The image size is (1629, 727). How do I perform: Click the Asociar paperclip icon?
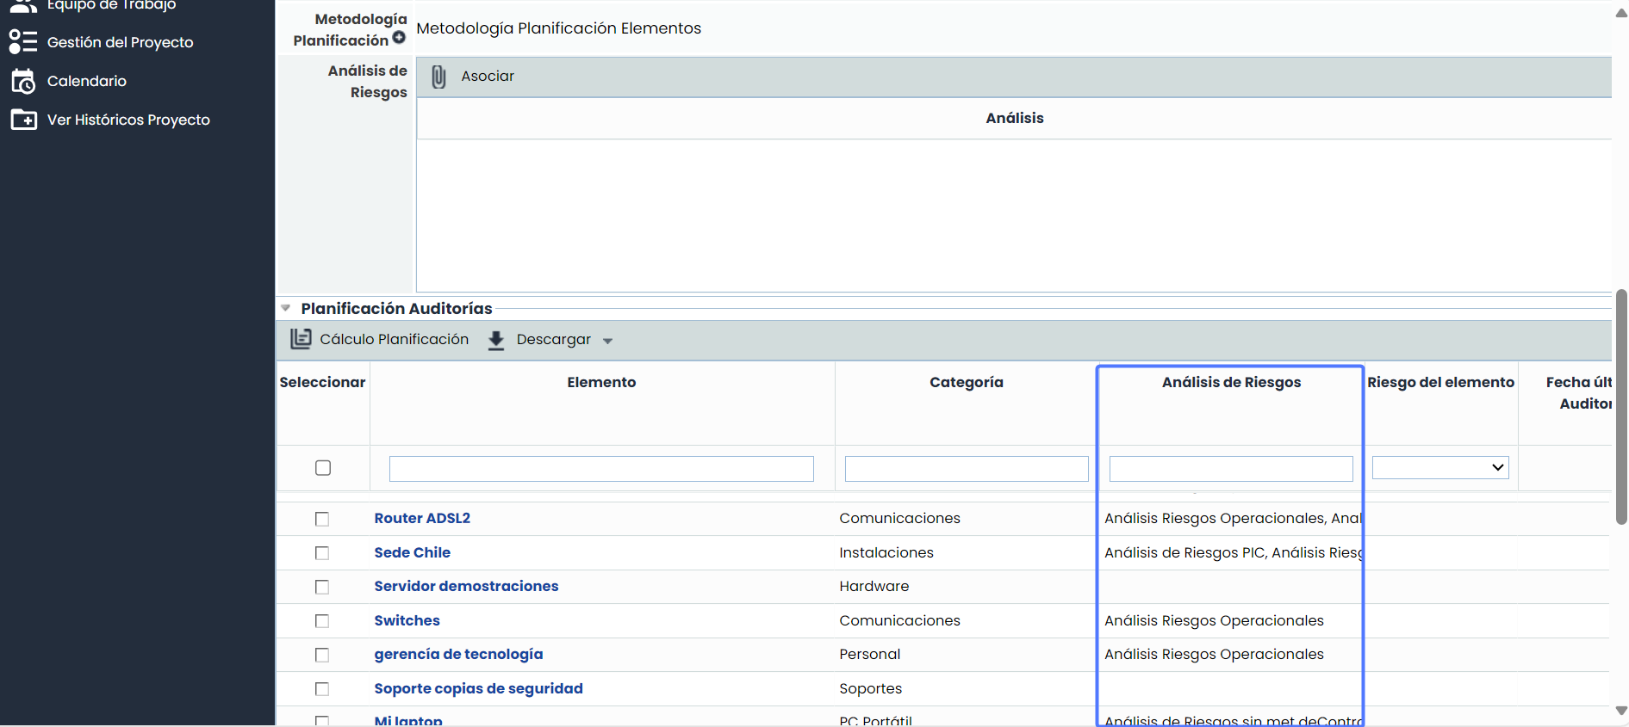pyautogui.click(x=438, y=77)
